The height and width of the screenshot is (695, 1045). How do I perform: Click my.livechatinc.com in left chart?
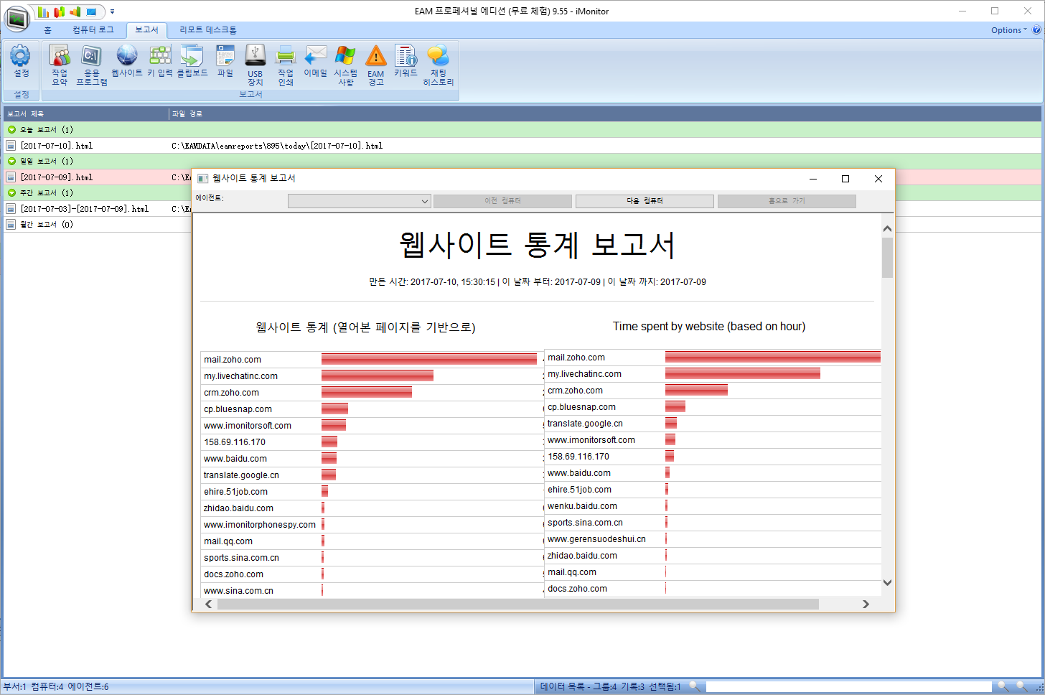pos(240,376)
